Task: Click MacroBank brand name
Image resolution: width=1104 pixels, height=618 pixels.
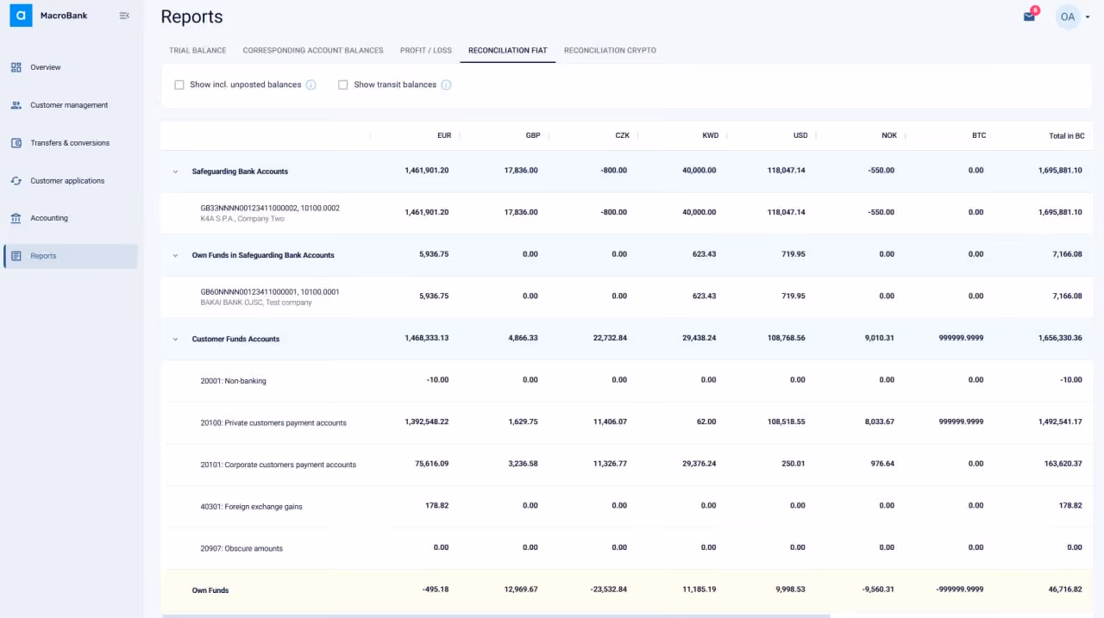Action: [x=64, y=16]
